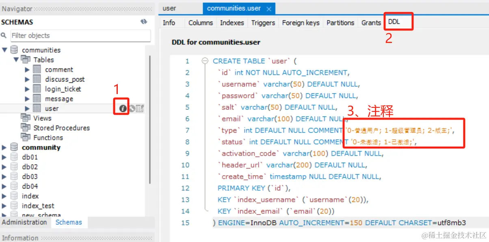489x242 pixels.
Task: Collapse the Tables folder node
Action: coord(16,60)
